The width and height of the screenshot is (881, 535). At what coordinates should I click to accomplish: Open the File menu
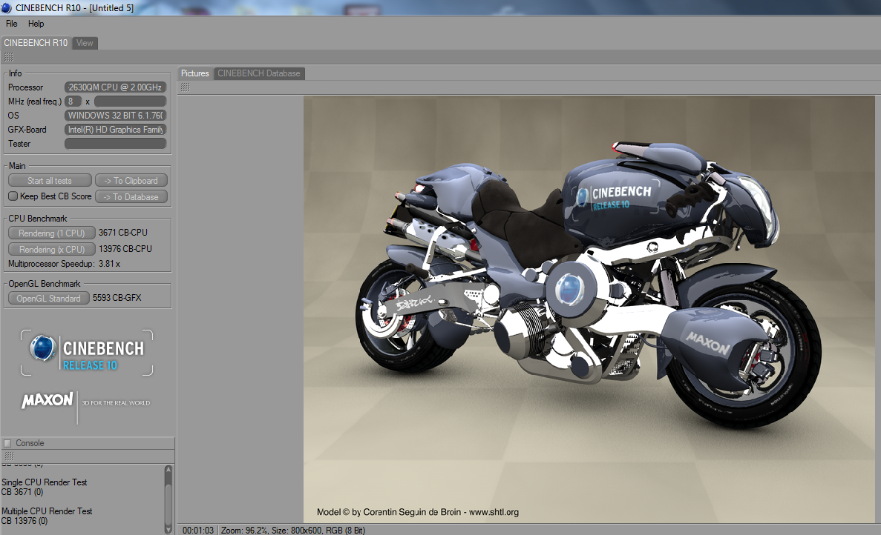(x=11, y=24)
